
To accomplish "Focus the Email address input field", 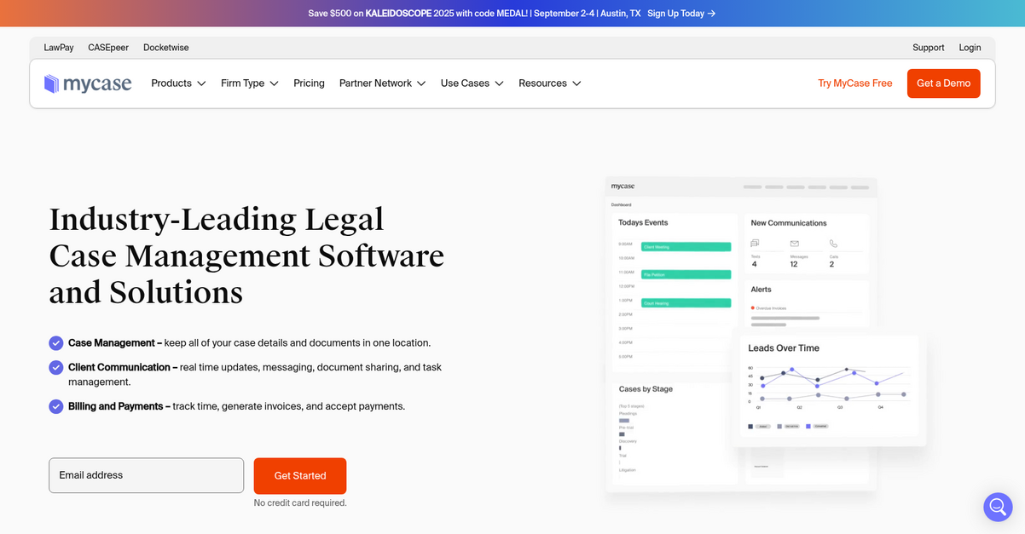I will pyautogui.click(x=146, y=475).
